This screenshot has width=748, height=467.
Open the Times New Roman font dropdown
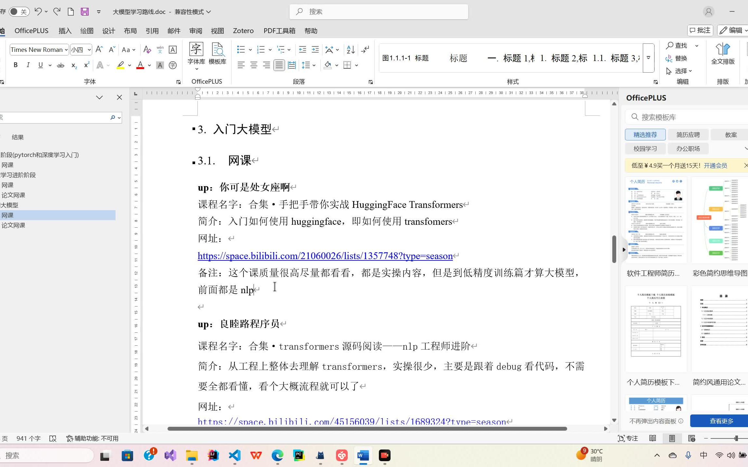click(66, 50)
